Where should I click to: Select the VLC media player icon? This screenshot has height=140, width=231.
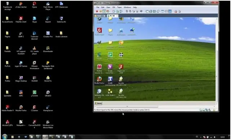(34, 50)
